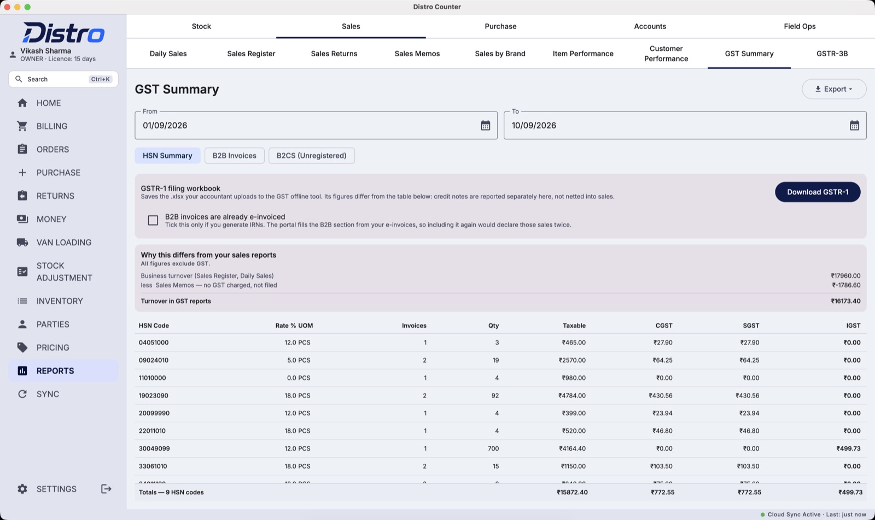This screenshot has width=875, height=520.
Task: Click Download GSTR-1 button
Action: pos(818,192)
